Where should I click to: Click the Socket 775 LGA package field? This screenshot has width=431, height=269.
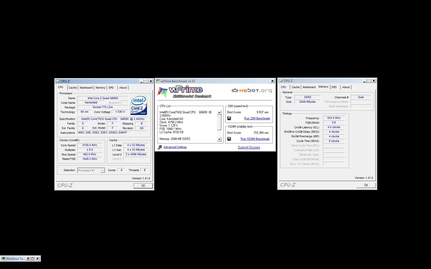tap(103, 107)
